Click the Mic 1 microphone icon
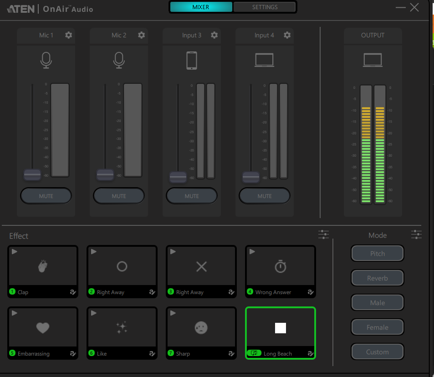This screenshot has width=434, height=377. pos(46,60)
